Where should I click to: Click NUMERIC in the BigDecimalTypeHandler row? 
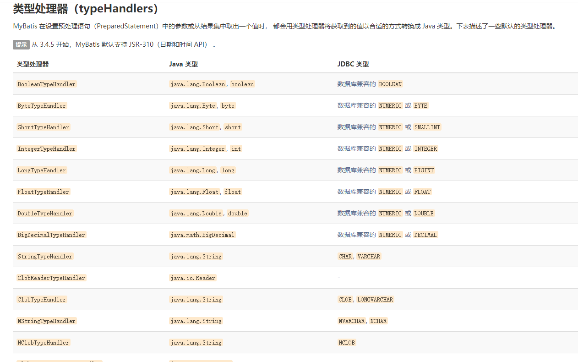pos(391,235)
